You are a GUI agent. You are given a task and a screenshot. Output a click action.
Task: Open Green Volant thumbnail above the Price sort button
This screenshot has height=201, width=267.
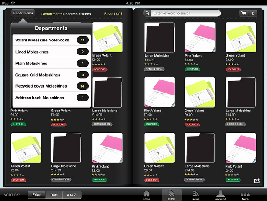click(x=26, y=148)
